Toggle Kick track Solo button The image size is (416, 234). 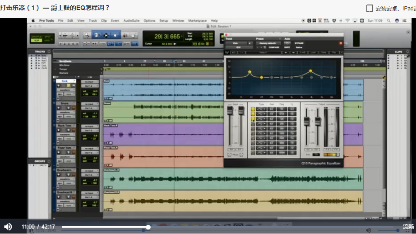(69, 85)
